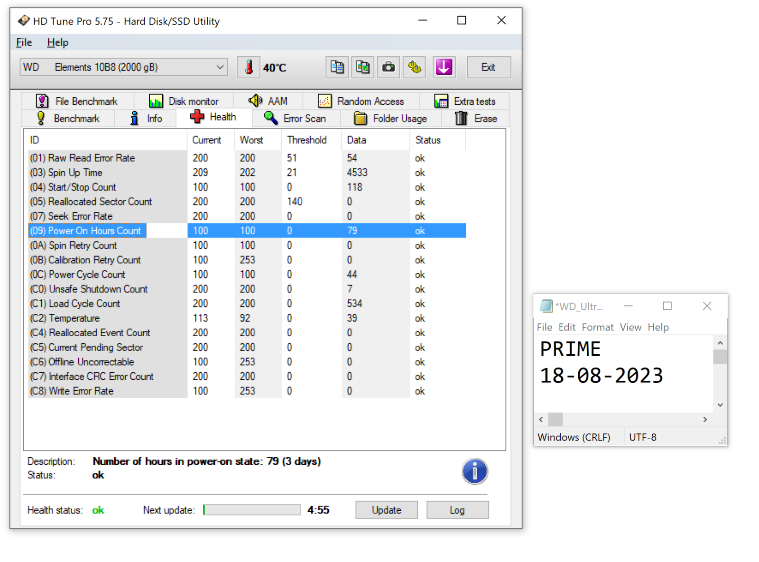The height and width of the screenshot is (562, 759).
Task: Select the (C1) Load Cycle Count row
Action: (247, 304)
